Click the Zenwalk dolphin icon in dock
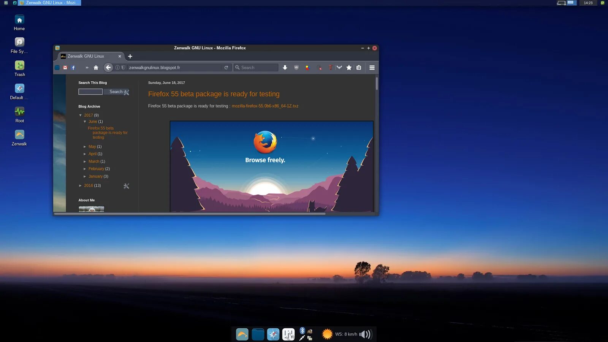 (242, 334)
